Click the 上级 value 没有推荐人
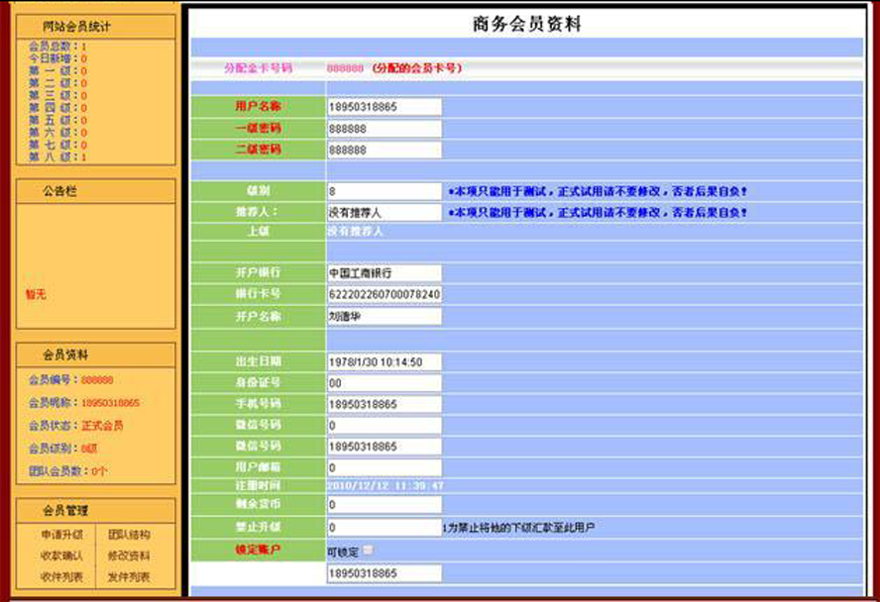 pos(355,232)
